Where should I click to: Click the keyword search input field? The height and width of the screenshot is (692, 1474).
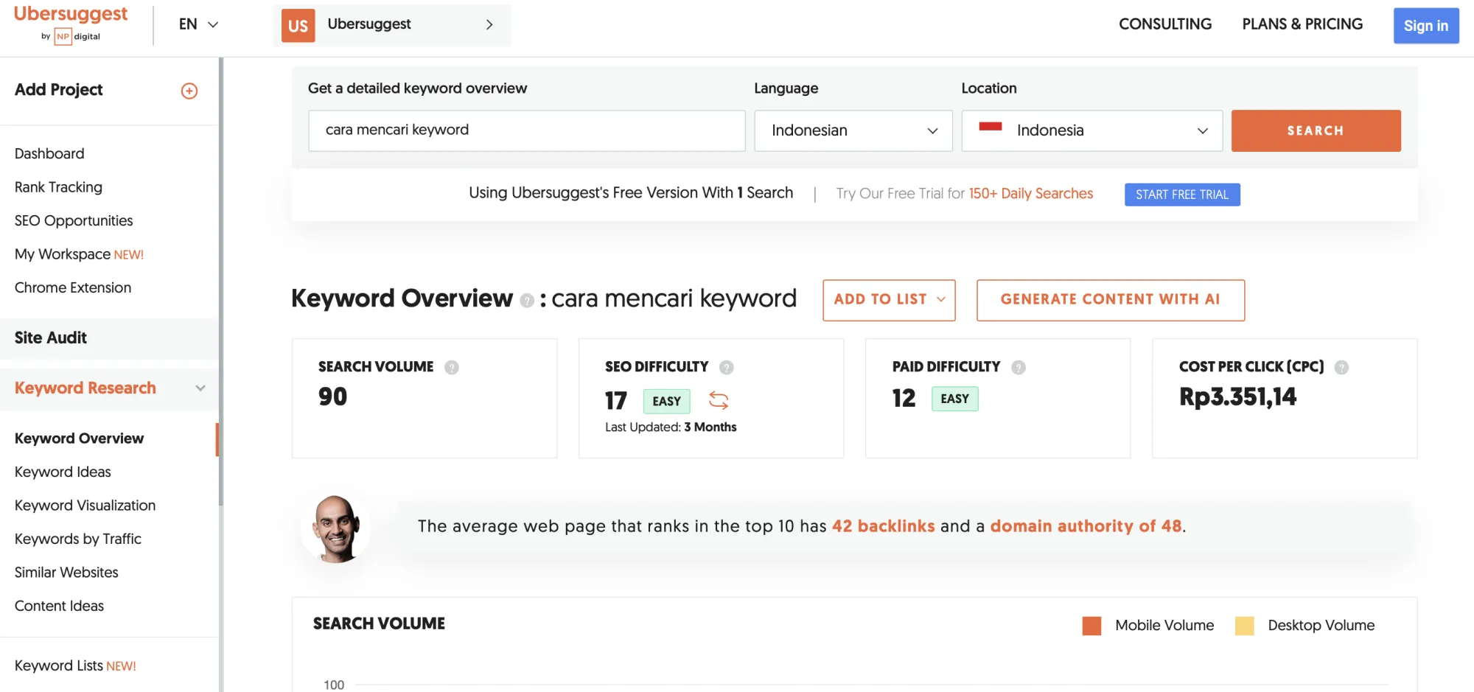pos(526,130)
